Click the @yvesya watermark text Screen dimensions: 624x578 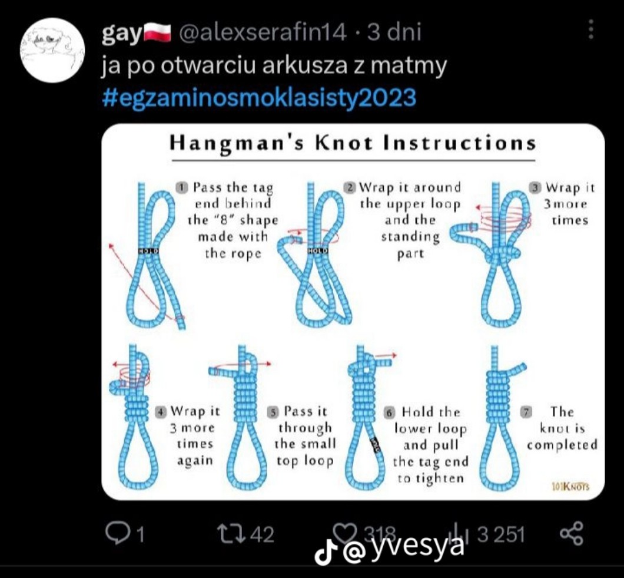(405, 548)
